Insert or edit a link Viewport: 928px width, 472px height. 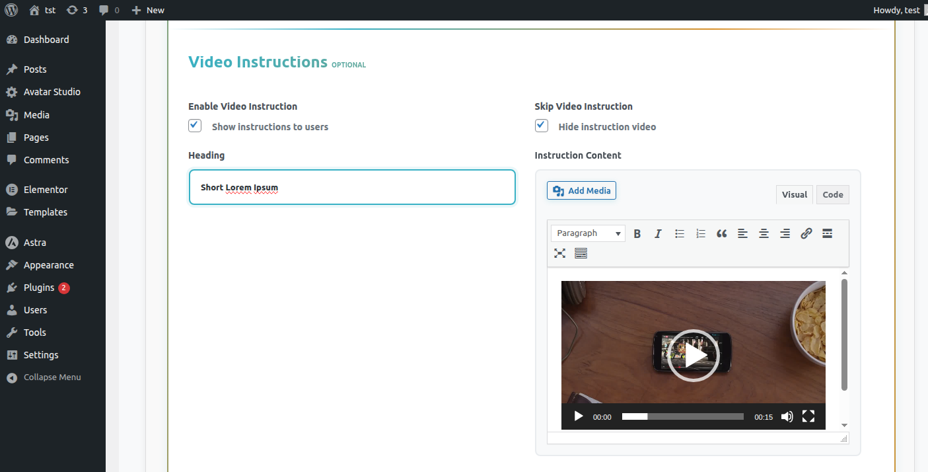tap(806, 233)
